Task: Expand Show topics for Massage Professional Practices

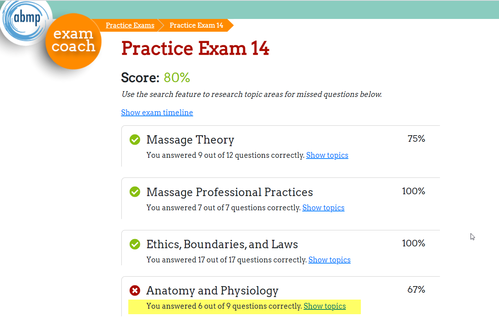Action: pyautogui.click(x=323, y=208)
